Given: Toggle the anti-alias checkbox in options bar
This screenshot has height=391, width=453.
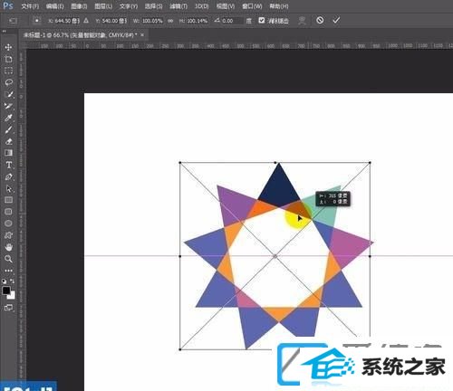Looking at the screenshot, I should pos(262,20).
